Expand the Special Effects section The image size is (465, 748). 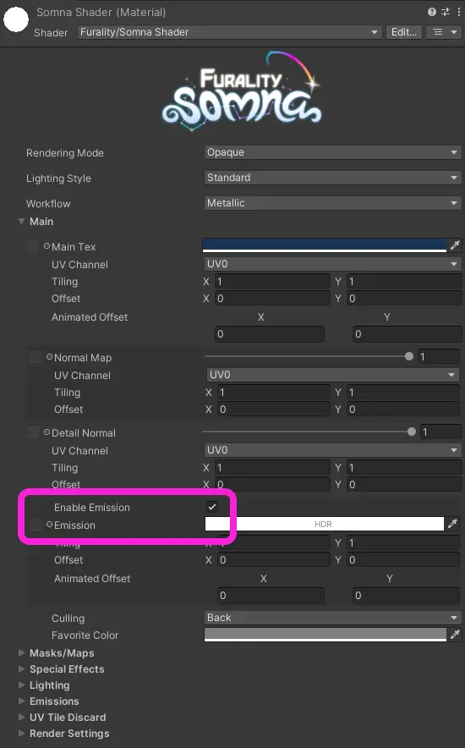pos(21,668)
